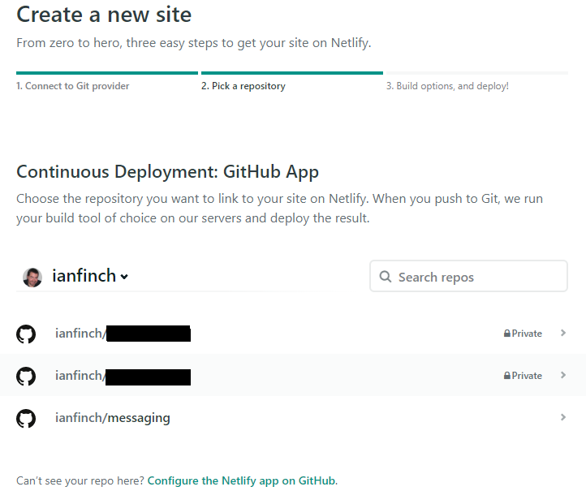This screenshot has width=586, height=491.
Task: Go back to step 1 Connect to Git provider
Action: [x=73, y=86]
